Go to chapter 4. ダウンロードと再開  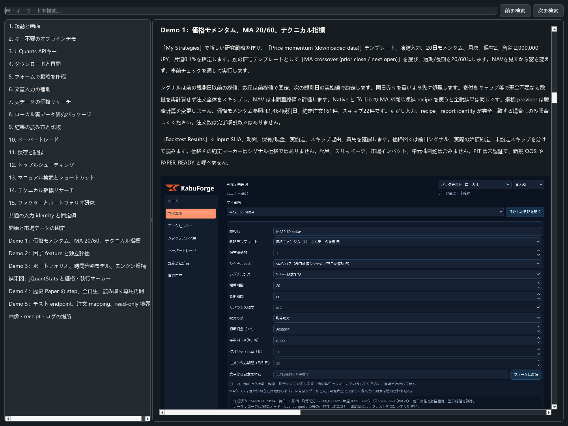click(78, 64)
